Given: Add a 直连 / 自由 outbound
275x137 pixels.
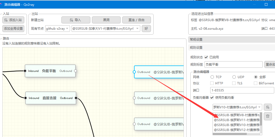Looking at the screenshot, I should (136, 20).
